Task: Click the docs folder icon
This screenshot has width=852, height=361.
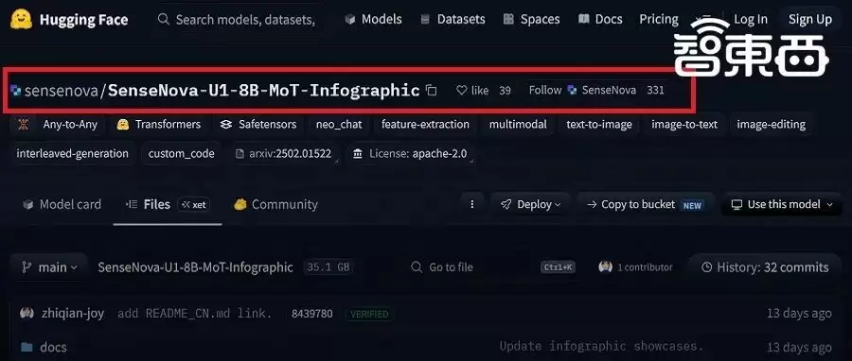Action: (27, 347)
